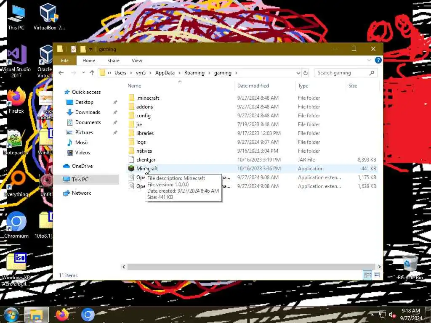Select Pictures in navigation pane
Image resolution: width=431 pixels, height=323 pixels.
84,132
